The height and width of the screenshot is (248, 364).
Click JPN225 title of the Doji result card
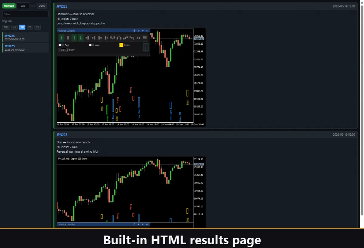[x=62, y=135]
